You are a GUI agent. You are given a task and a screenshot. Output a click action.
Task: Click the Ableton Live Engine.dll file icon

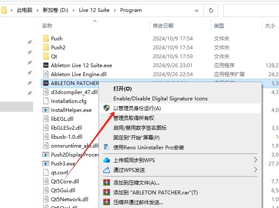46,74
